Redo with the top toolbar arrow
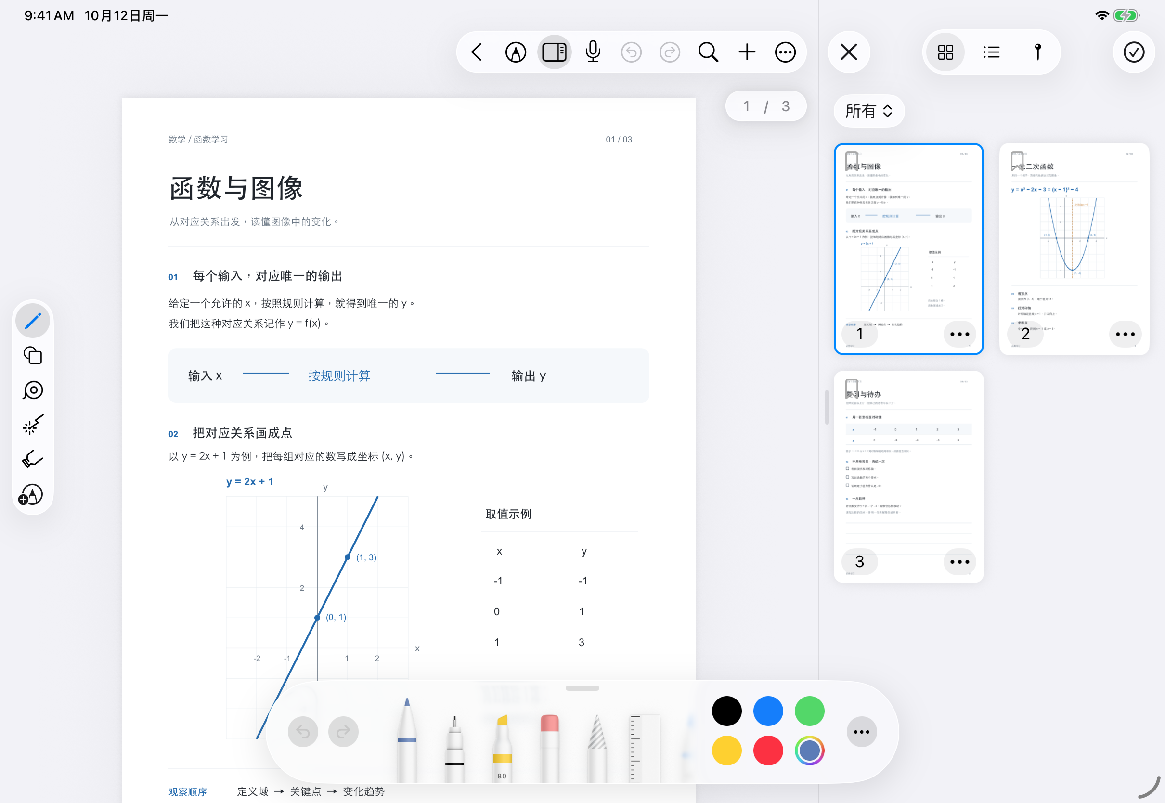This screenshot has width=1165, height=803. [670, 52]
